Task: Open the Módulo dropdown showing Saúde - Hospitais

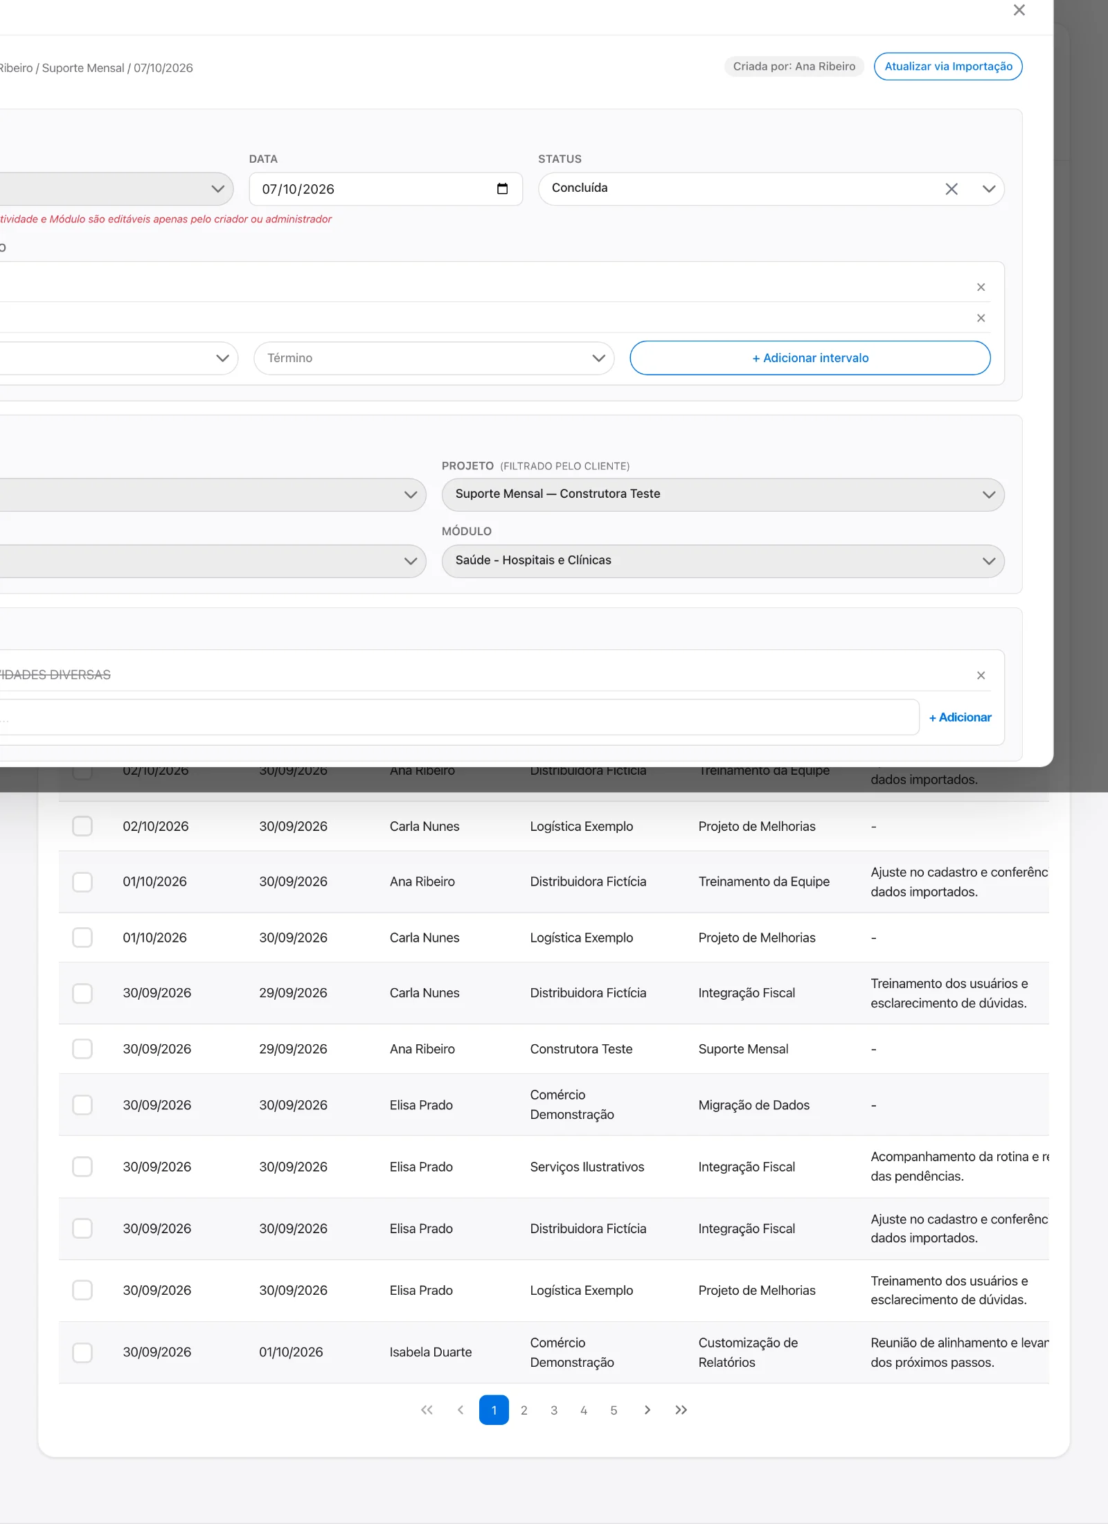Action: click(723, 561)
